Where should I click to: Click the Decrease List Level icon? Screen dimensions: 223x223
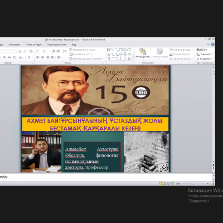click(54, 51)
